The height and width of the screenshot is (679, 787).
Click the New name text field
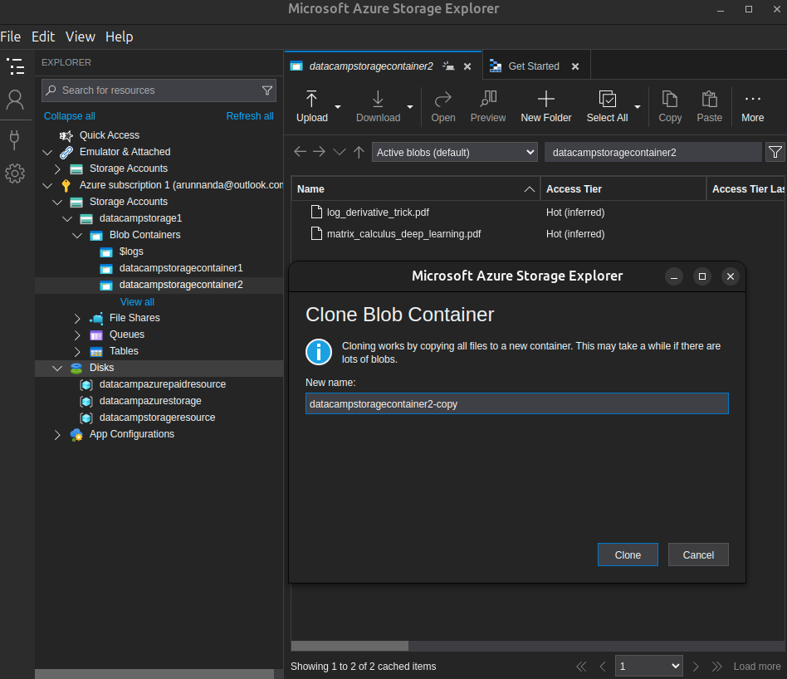pyautogui.click(x=516, y=403)
